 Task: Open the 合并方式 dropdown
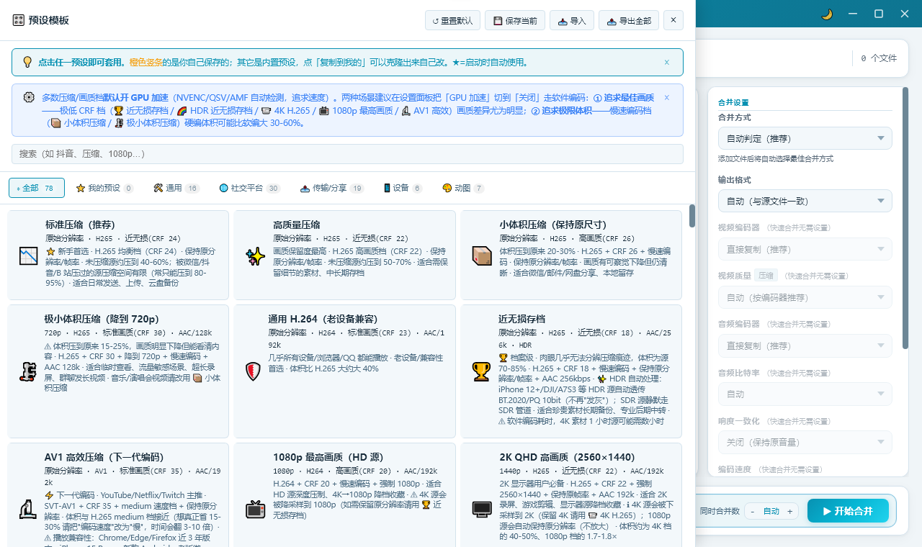tap(805, 138)
